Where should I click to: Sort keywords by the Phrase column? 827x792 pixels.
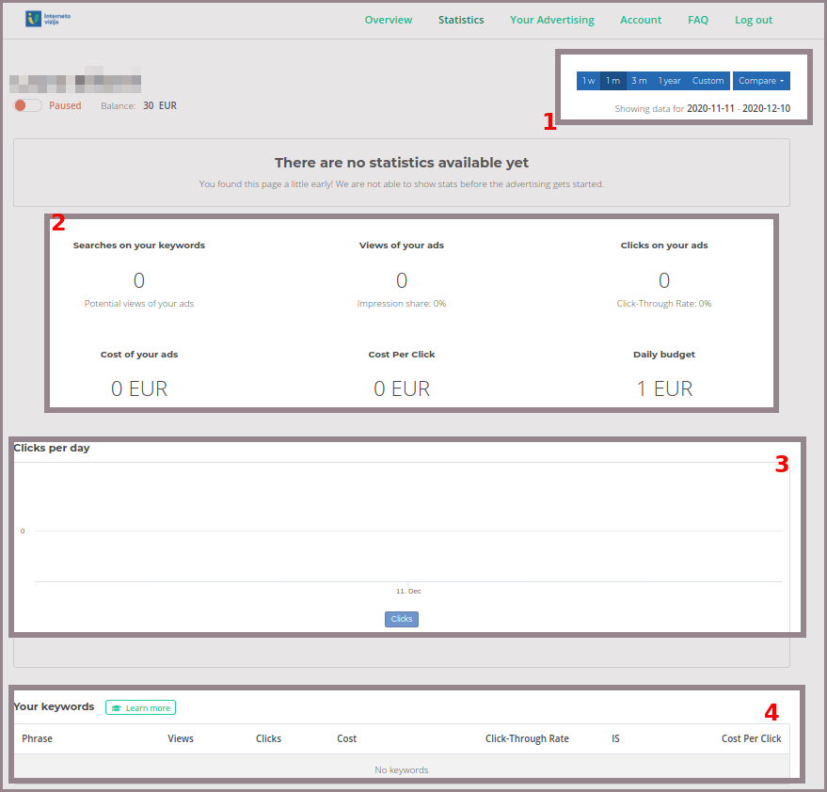click(x=38, y=738)
